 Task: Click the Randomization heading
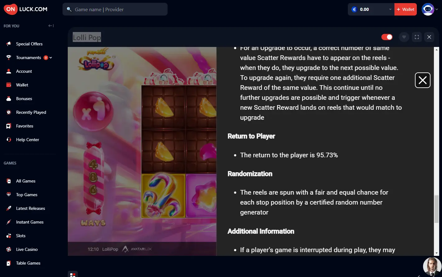pos(250,174)
